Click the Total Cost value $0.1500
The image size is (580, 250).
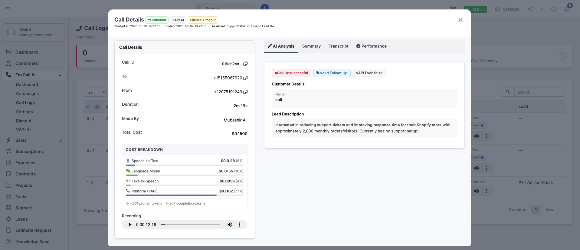(240, 134)
